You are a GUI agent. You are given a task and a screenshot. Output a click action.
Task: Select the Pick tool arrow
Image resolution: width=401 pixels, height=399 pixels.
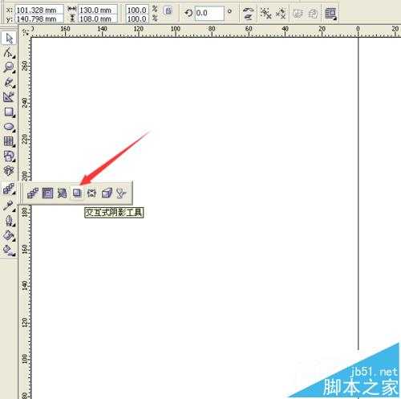[9, 39]
